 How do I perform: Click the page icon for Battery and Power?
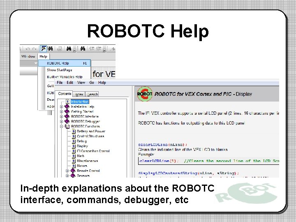pos(74,131)
